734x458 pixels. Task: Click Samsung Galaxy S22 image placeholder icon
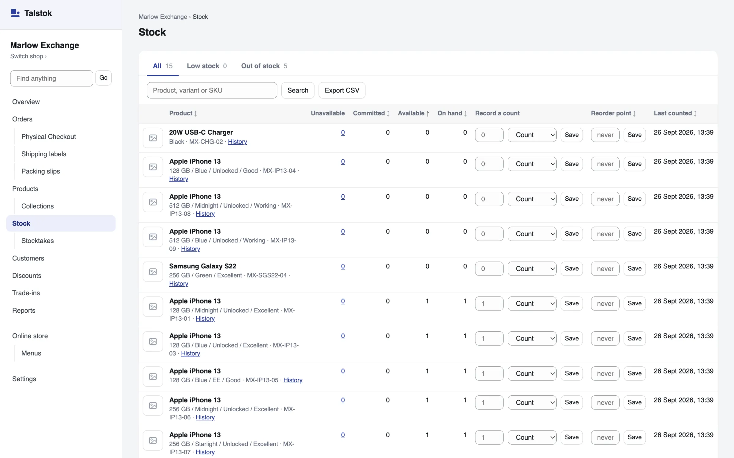click(153, 272)
